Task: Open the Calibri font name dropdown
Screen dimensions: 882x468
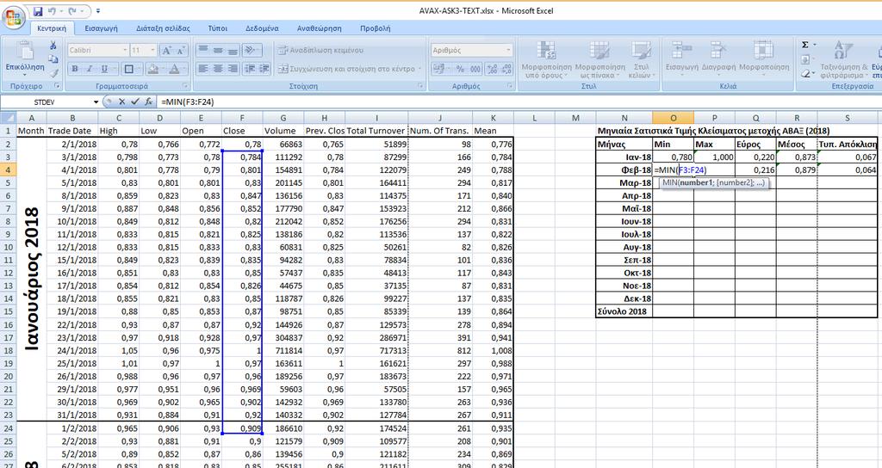Action: pos(125,51)
